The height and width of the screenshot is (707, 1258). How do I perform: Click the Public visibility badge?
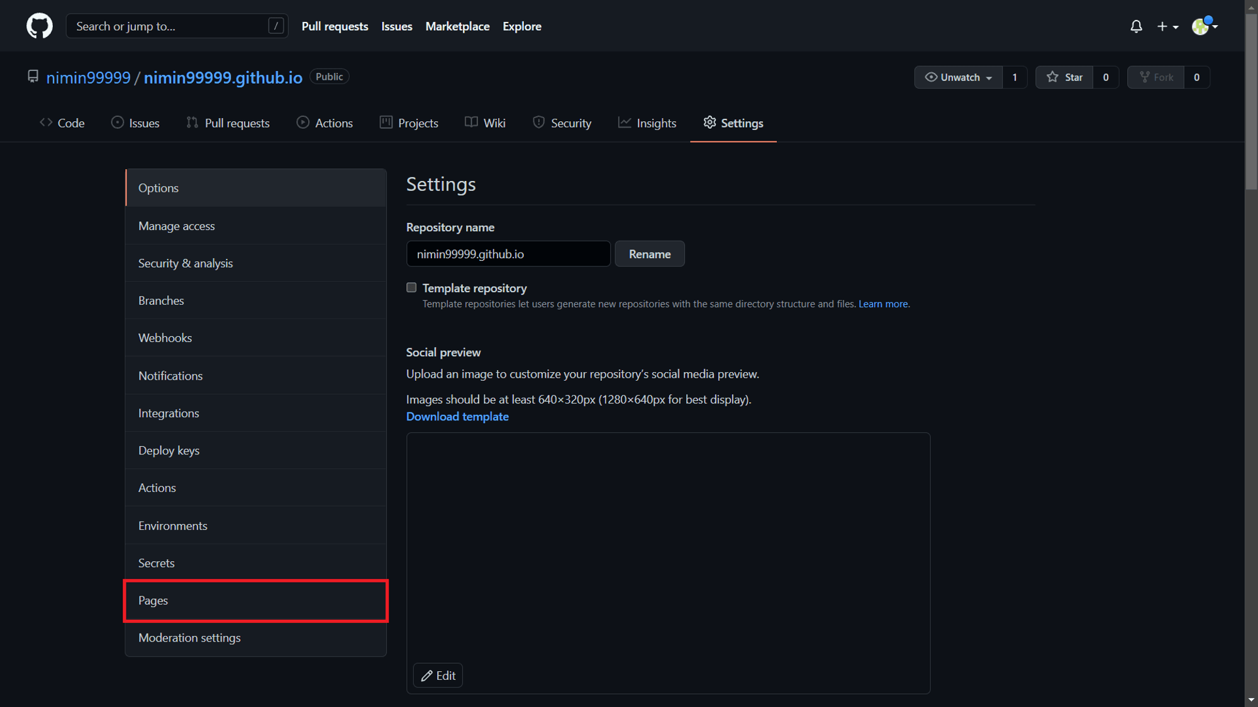click(x=329, y=77)
